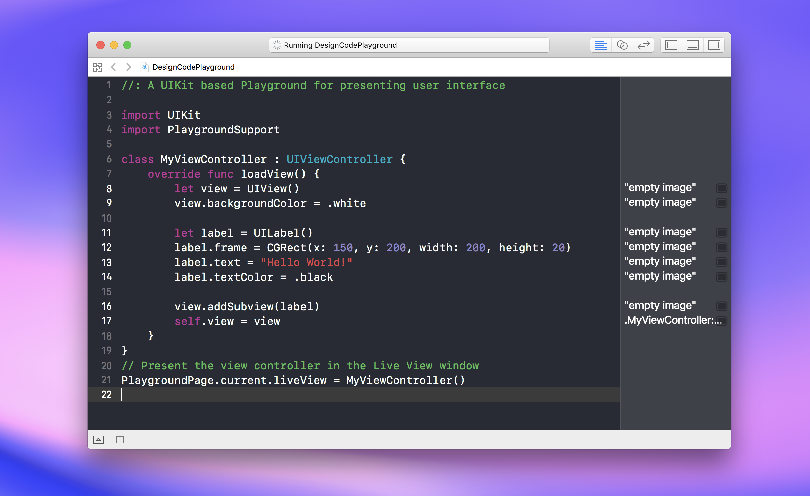This screenshot has width=810, height=496.
Task: Click the .MyViewController result text
Action: click(x=673, y=320)
